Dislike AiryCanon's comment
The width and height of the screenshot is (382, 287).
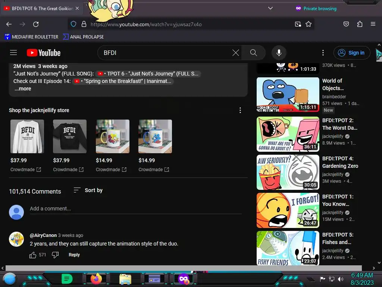[x=55, y=255]
